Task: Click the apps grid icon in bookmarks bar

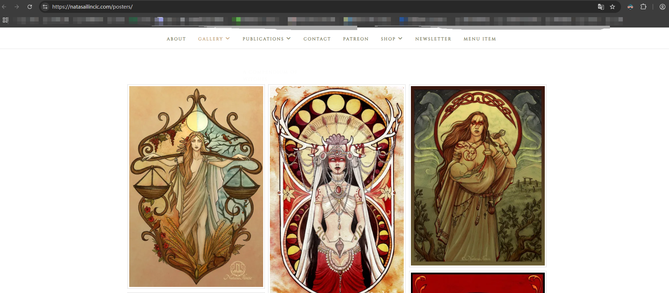Action: click(x=5, y=20)
